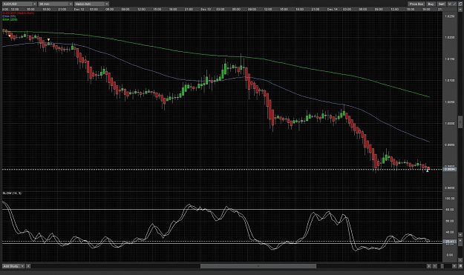Click the small icon above vertical scrollbar
The height and width of the screenshot is (275, 464).
pyautogui.click(x=460, y=10)
